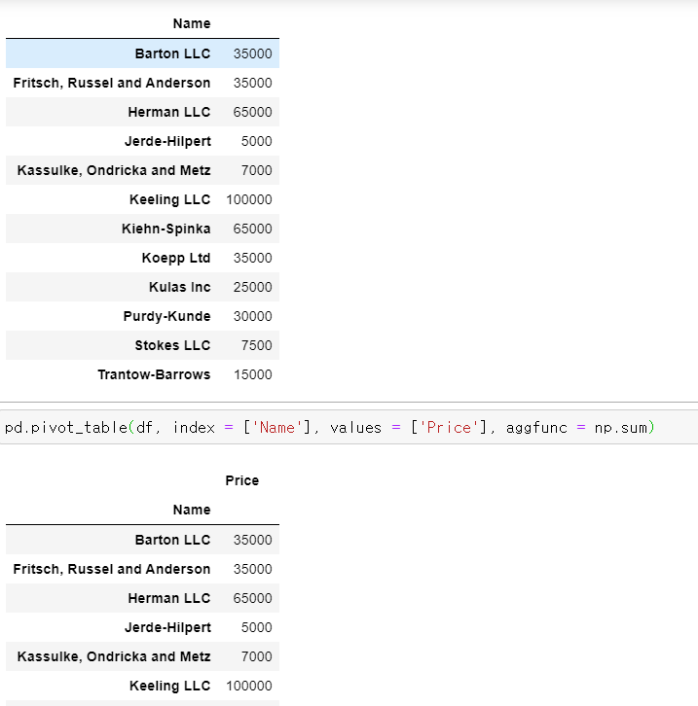
Task: Click the 15000 value for Trantow-Barrows
Action: click(252, 374)
